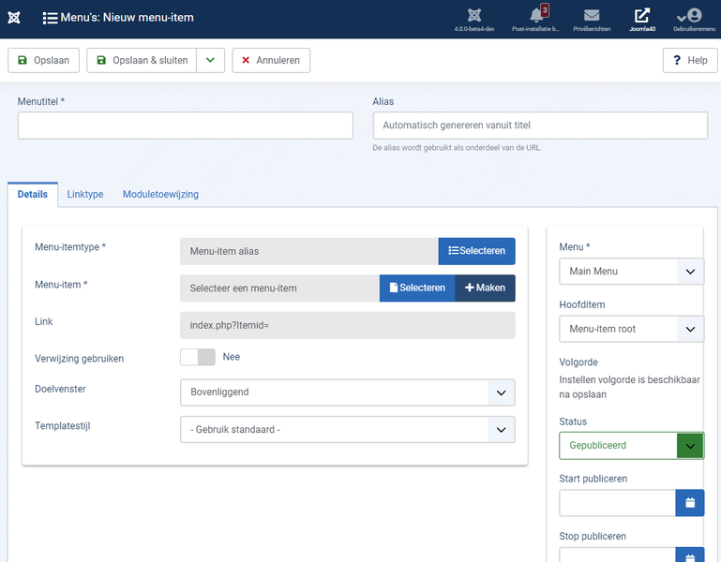Open the Help button
Screen dimensions: 721x562
click(690, 60)
